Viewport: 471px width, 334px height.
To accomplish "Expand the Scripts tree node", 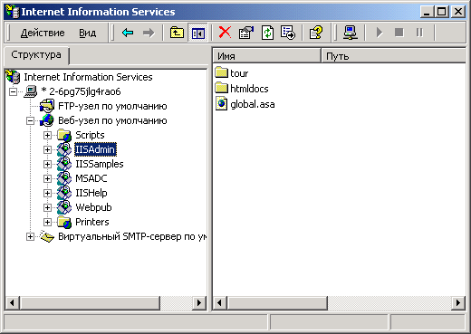I will (47, 135).
